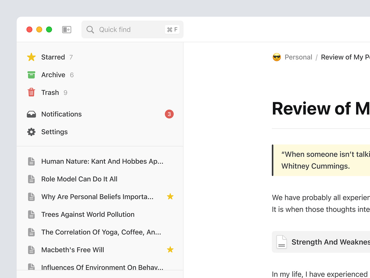
Task: Select The Correlation Of Yoga, Coffee note
Action: tap(101, 232)
